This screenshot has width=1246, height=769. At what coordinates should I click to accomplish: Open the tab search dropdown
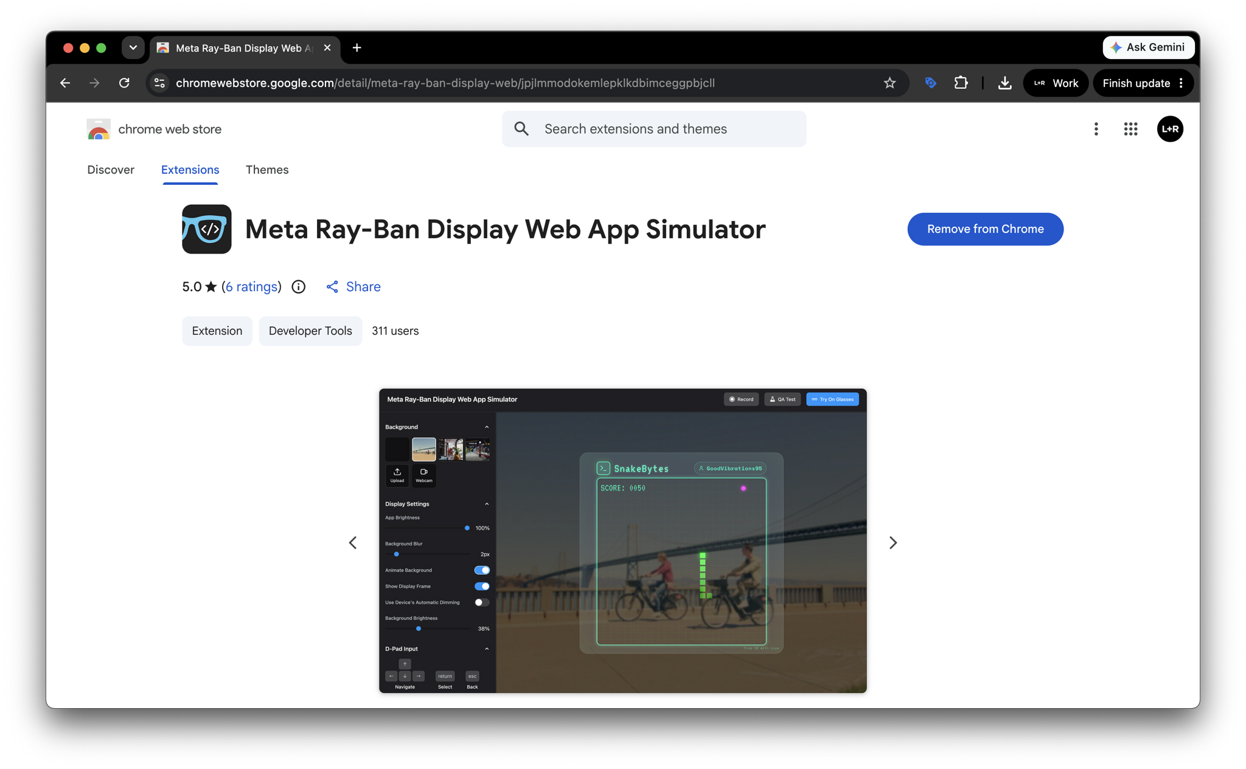133,47
